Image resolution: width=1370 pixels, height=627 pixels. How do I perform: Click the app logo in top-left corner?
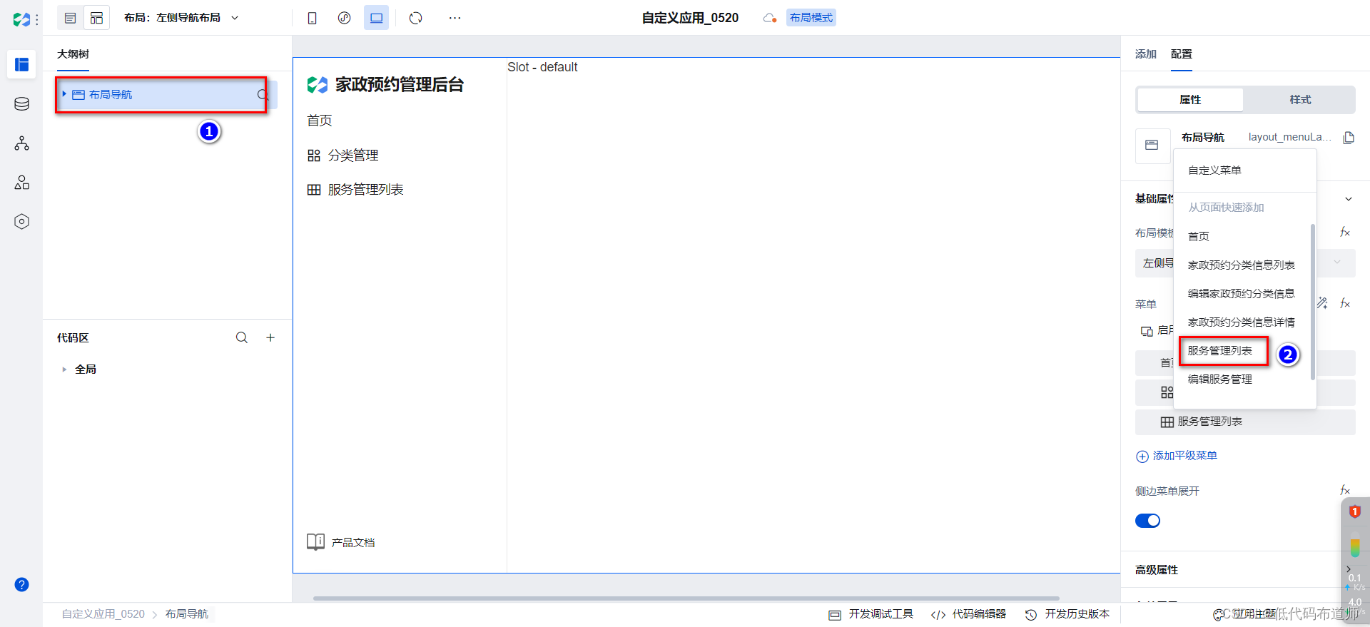[x=21, y=19]
